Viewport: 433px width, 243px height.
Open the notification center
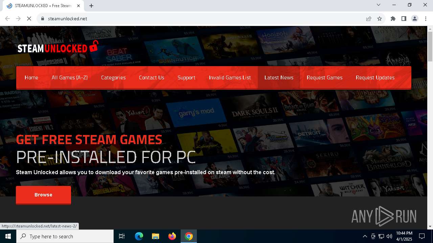422,236
